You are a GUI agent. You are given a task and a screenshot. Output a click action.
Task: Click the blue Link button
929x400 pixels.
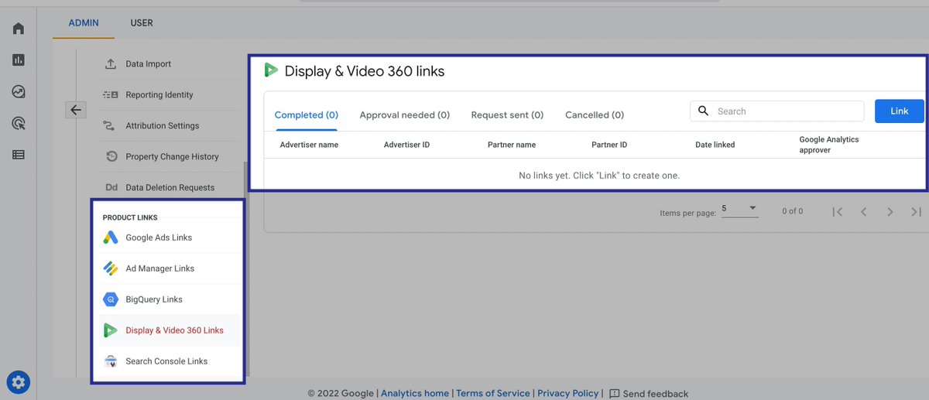(x=900, y=111)
